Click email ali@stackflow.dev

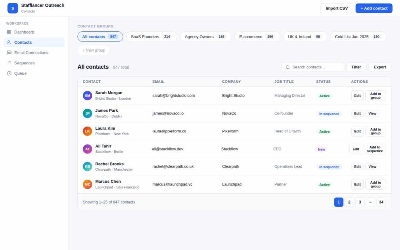[168, 149]
